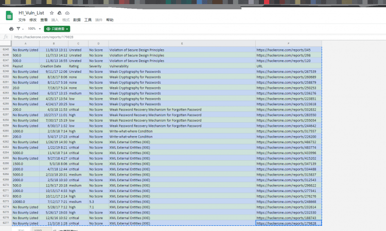Open the green view-only mode dropdown
Image resolution: width=386 pixels, height=231 pixels.
(57, 29)
